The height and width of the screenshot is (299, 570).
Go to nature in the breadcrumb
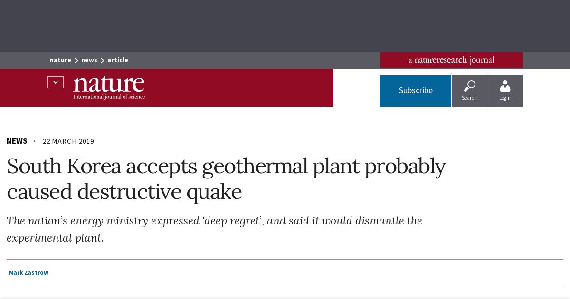point(60,60)
